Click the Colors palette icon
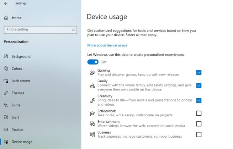Image resolution: width=233 pixels, height=149 pixels. [6, 68]
